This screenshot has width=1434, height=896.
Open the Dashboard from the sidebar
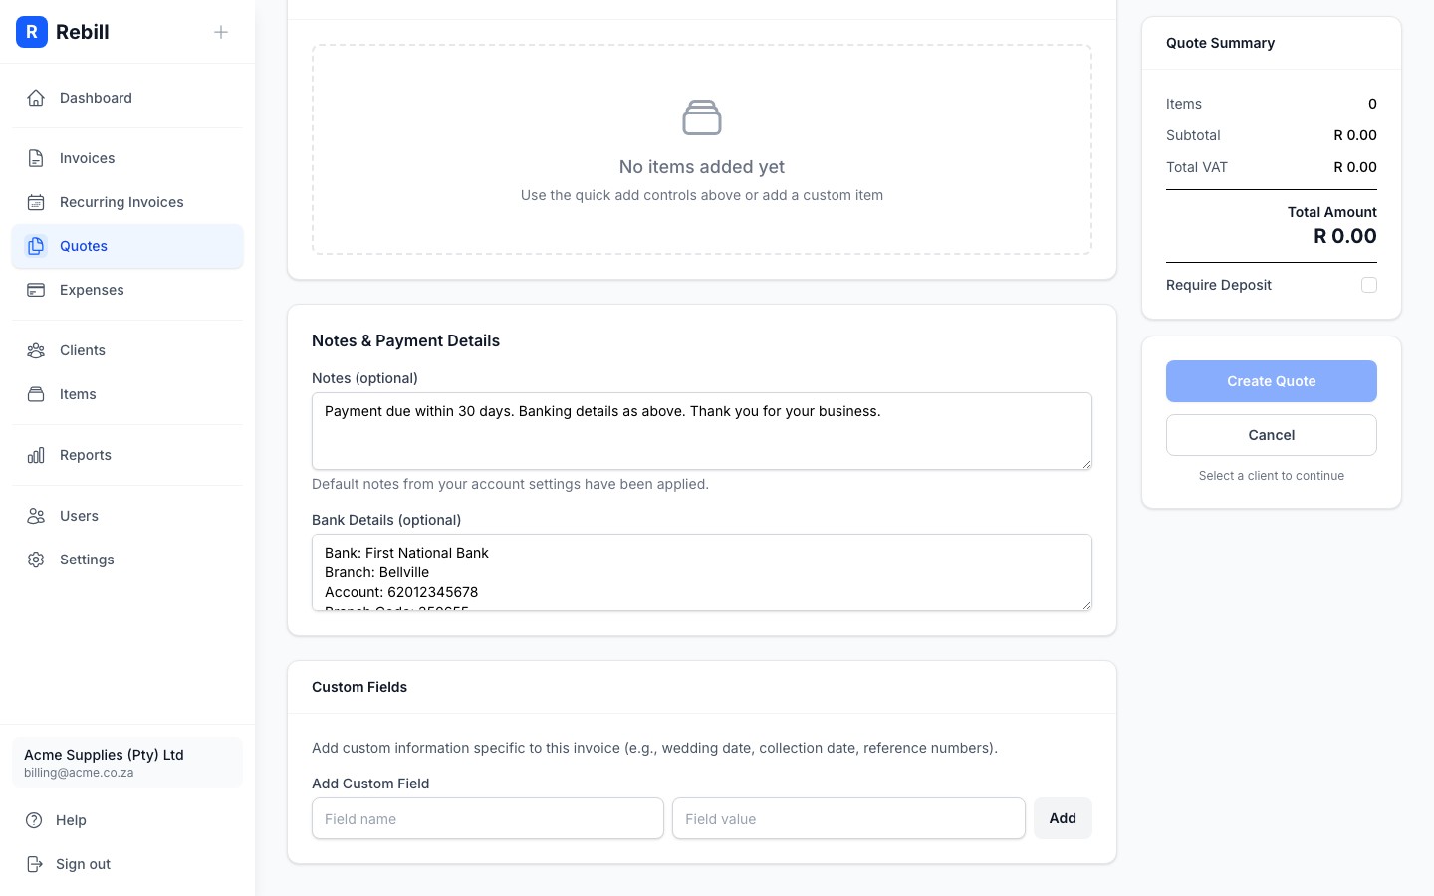[36, 98]
